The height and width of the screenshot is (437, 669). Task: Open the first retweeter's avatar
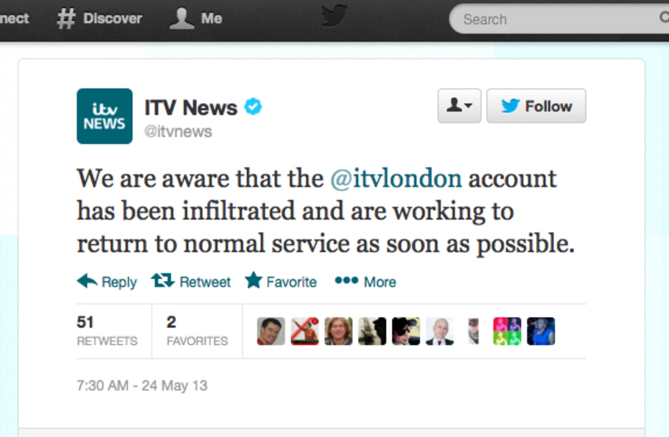pos(271,331)
